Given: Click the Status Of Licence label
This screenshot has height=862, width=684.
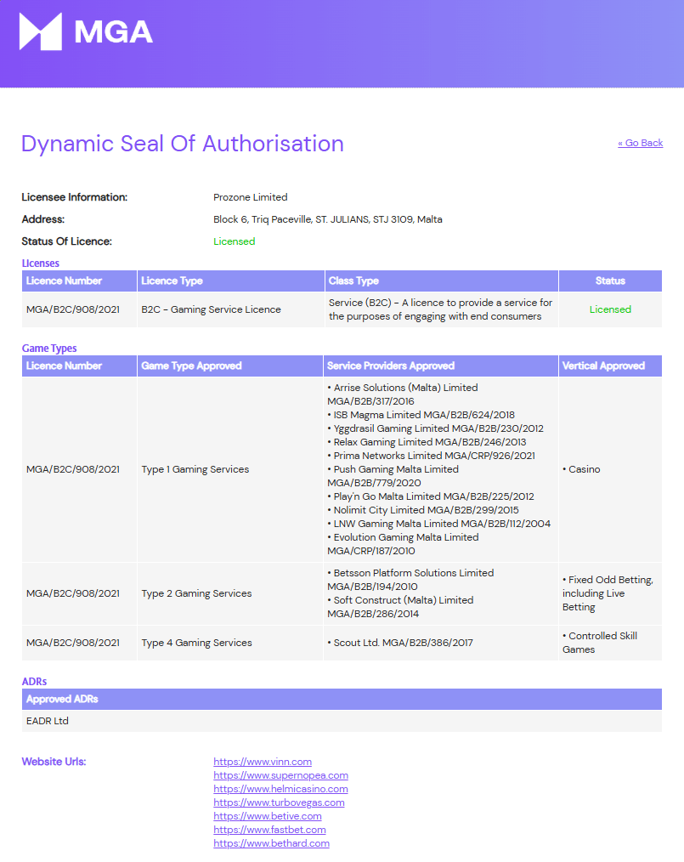Looking at the screenshot, I should pyautogui.click(x=67, y=241).
